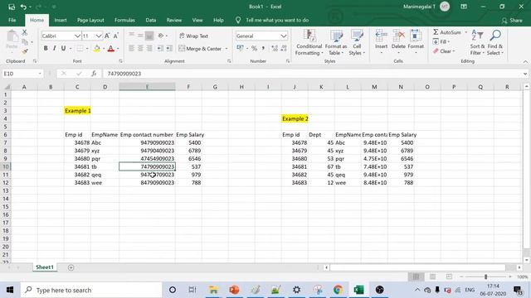
Task: Toggle Wrap Text
Action: pos(193,36)
